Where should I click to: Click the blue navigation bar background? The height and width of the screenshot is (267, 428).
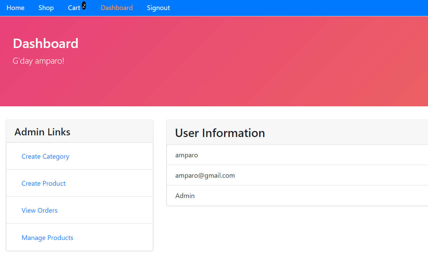267,8
